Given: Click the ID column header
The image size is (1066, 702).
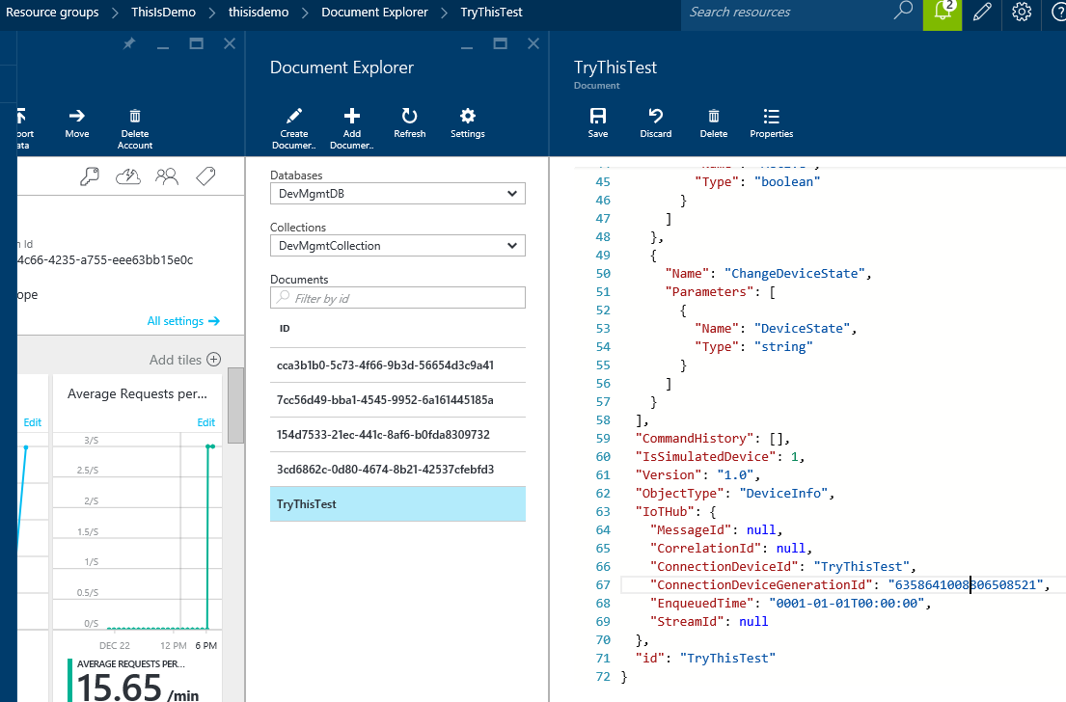Looking at the screenshot, I should click(x=285, y=328).
